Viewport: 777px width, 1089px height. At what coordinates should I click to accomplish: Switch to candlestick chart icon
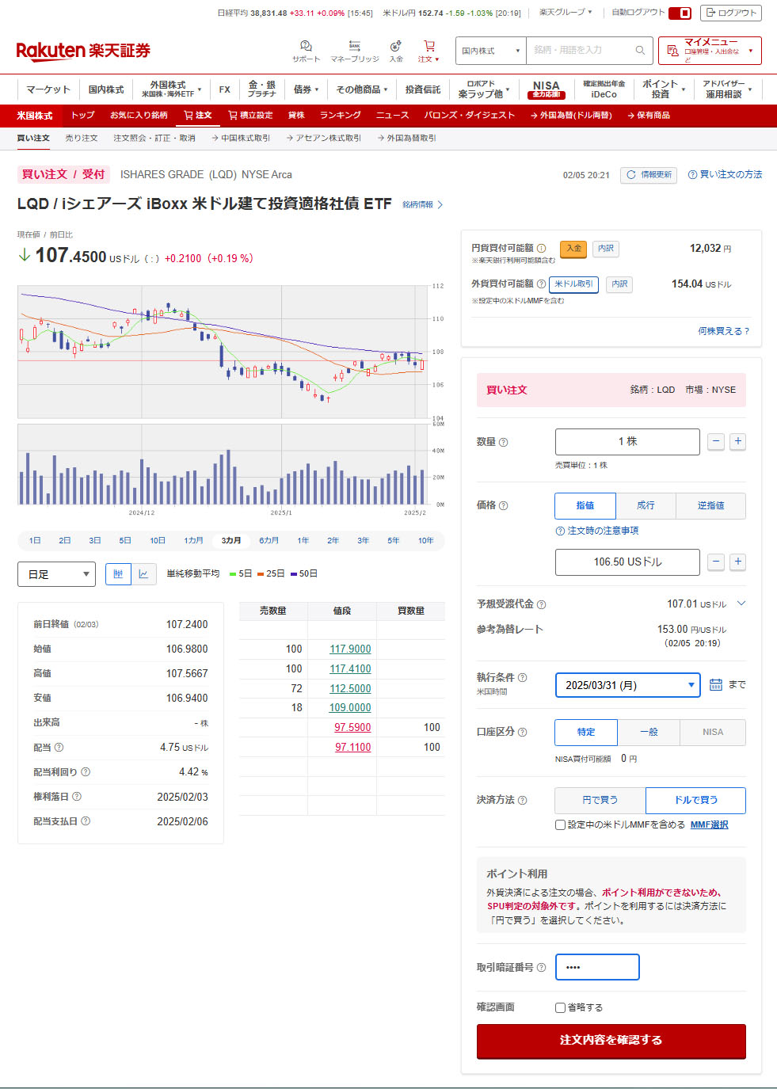click(x=118, y=574)
